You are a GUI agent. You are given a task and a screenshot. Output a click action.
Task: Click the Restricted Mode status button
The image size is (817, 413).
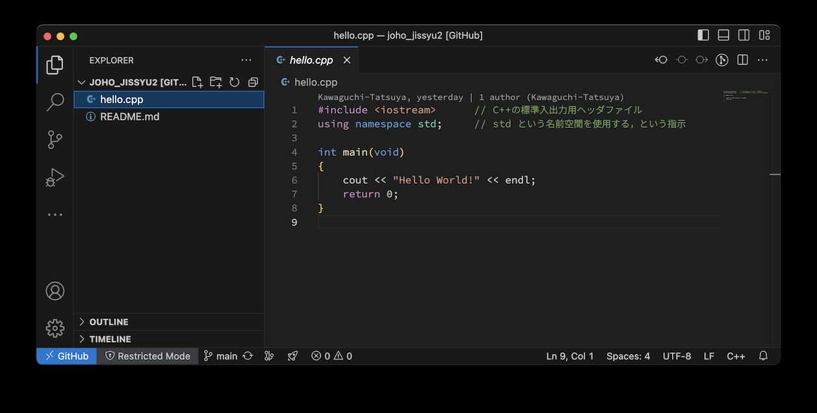point(148,356)
